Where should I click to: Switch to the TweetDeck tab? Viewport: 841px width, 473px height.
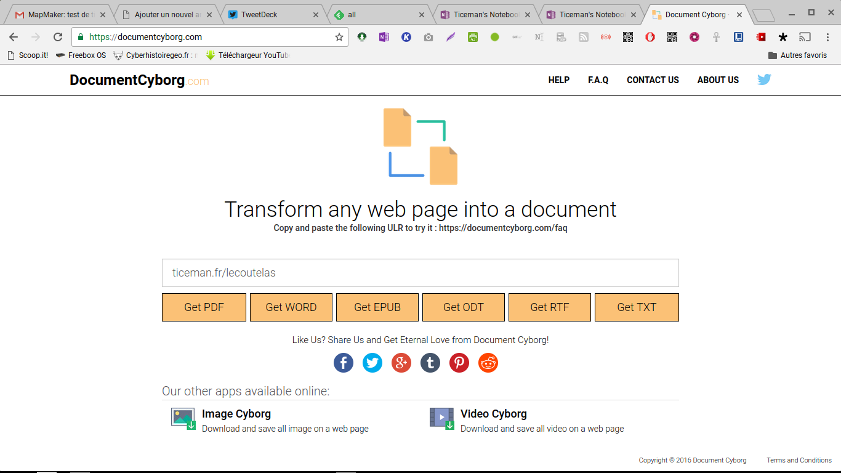click(x=274, y=14)
